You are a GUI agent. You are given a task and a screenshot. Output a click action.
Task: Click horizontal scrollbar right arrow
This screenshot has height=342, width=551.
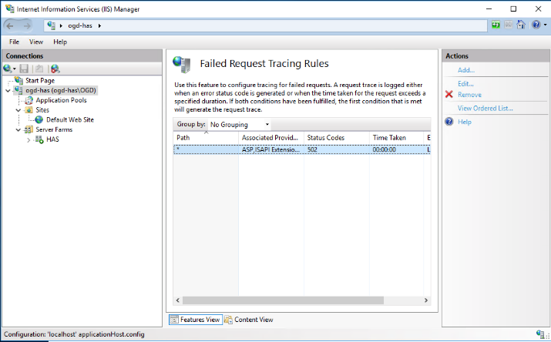click(x=426, y=300)
